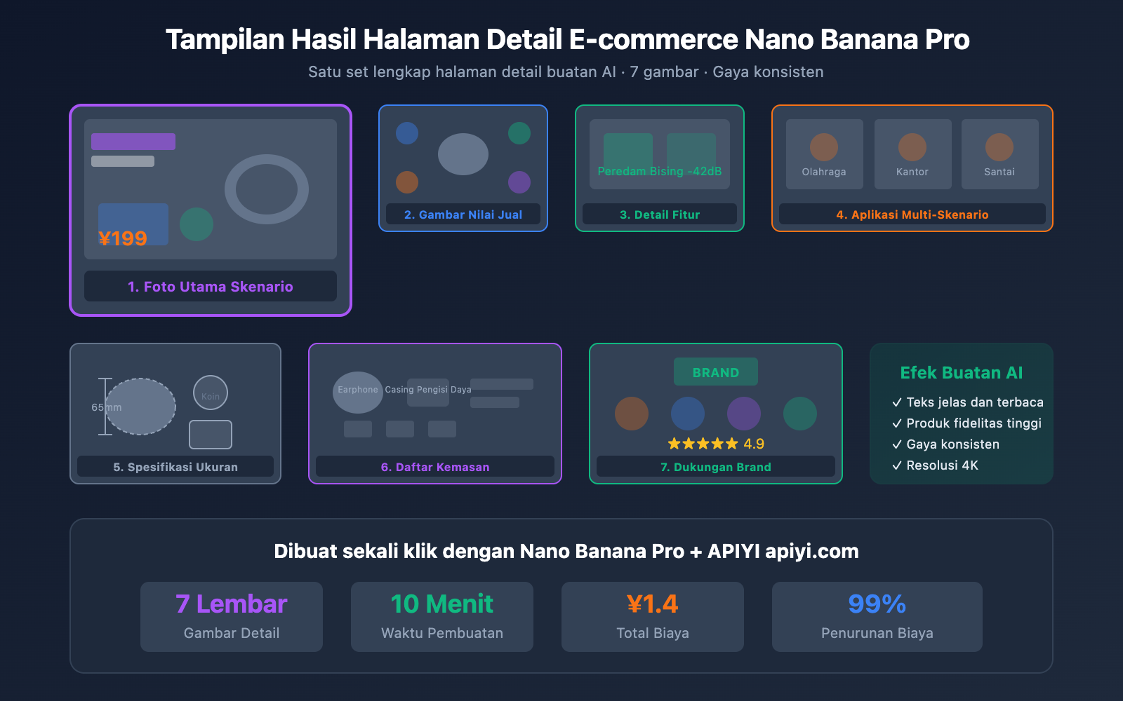
Task: Click the Koin size-reference circle
Action: coord(210,393)
